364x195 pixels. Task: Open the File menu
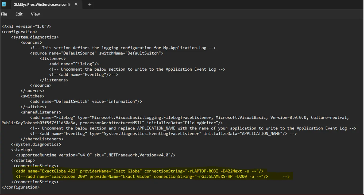point(4,14)
